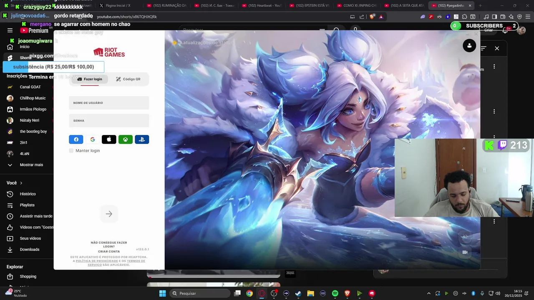Open the Brave music playlist icon
This screenshot has height=300, width=534.
click(486, 17)
